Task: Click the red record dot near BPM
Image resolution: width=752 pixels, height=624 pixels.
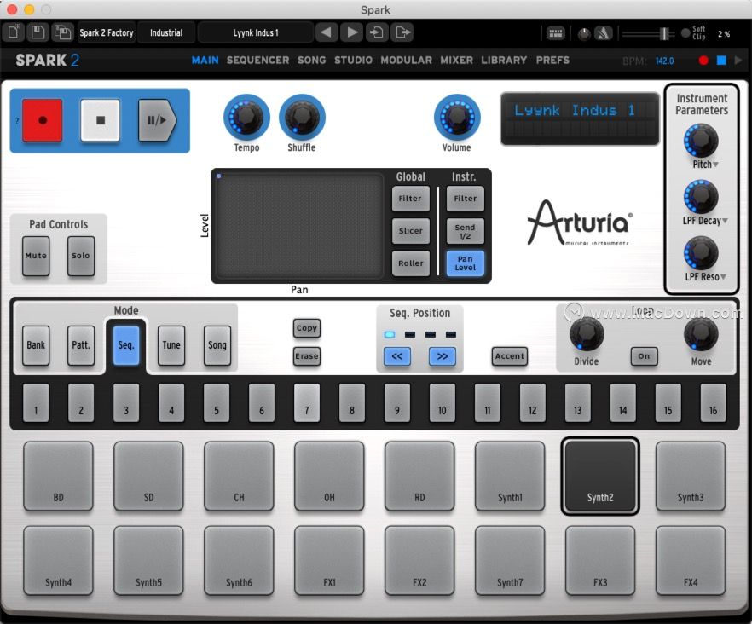Action: click(x=703, y=61)
